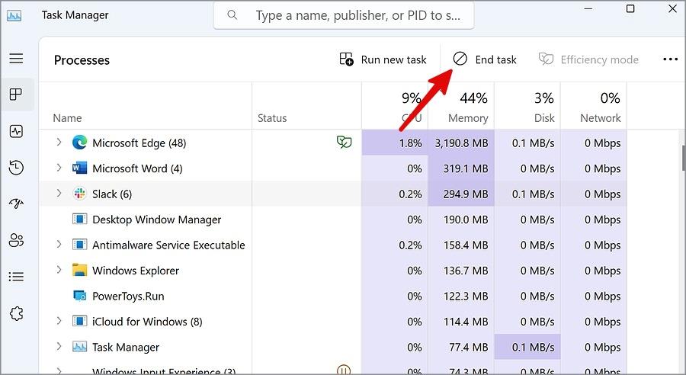Image resolution: width=686 pixels, height=375 pixels.
Task: Sort by the Name column header
Action: (x=67, y=118)
